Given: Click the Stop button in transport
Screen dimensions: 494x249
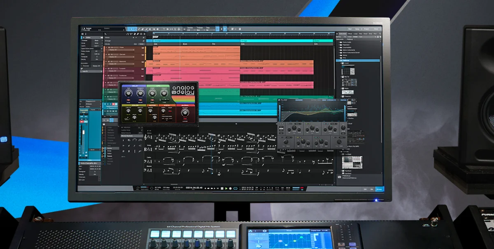Looking at the screenshot, I should pos(222,189).
